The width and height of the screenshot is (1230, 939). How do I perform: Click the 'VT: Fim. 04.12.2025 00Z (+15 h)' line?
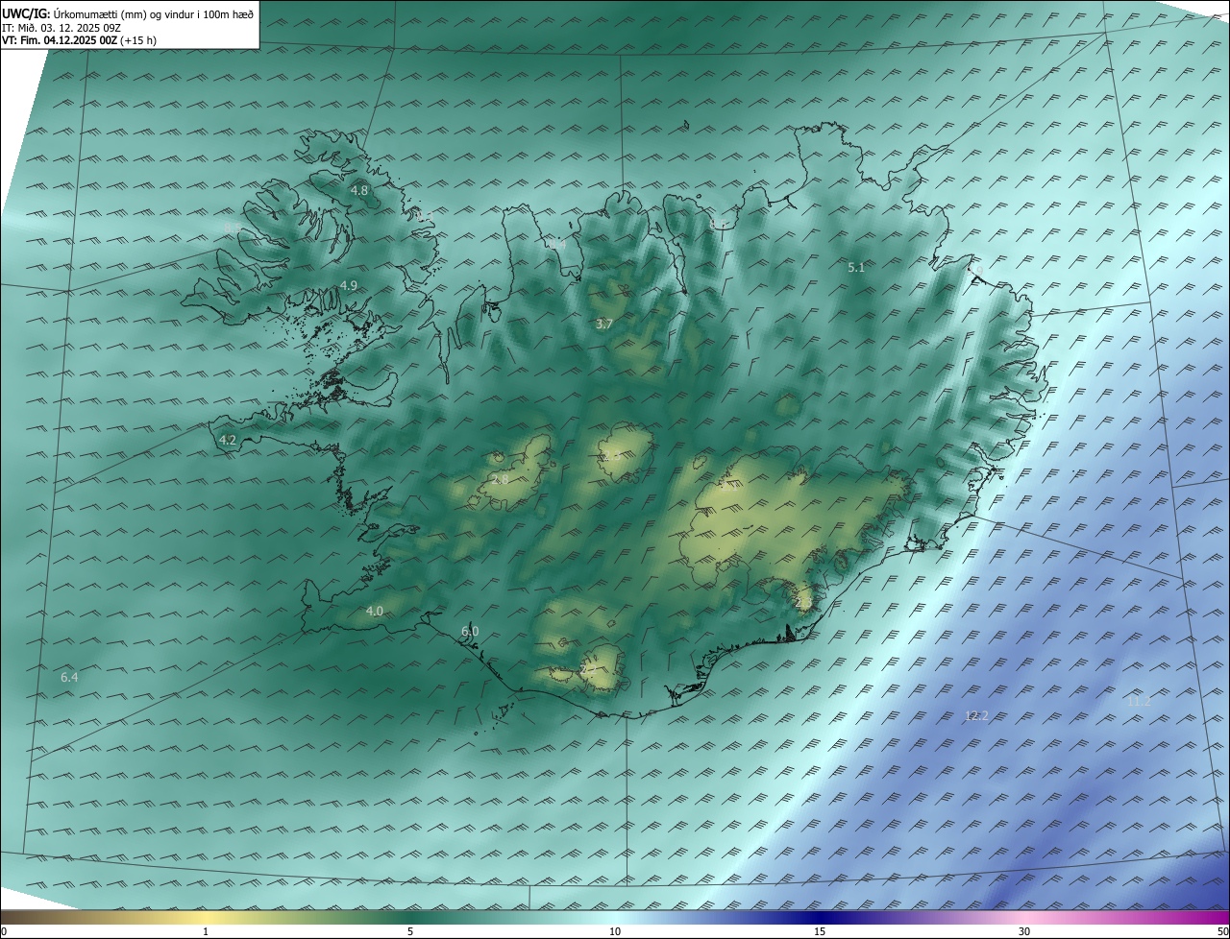[79, 40]
